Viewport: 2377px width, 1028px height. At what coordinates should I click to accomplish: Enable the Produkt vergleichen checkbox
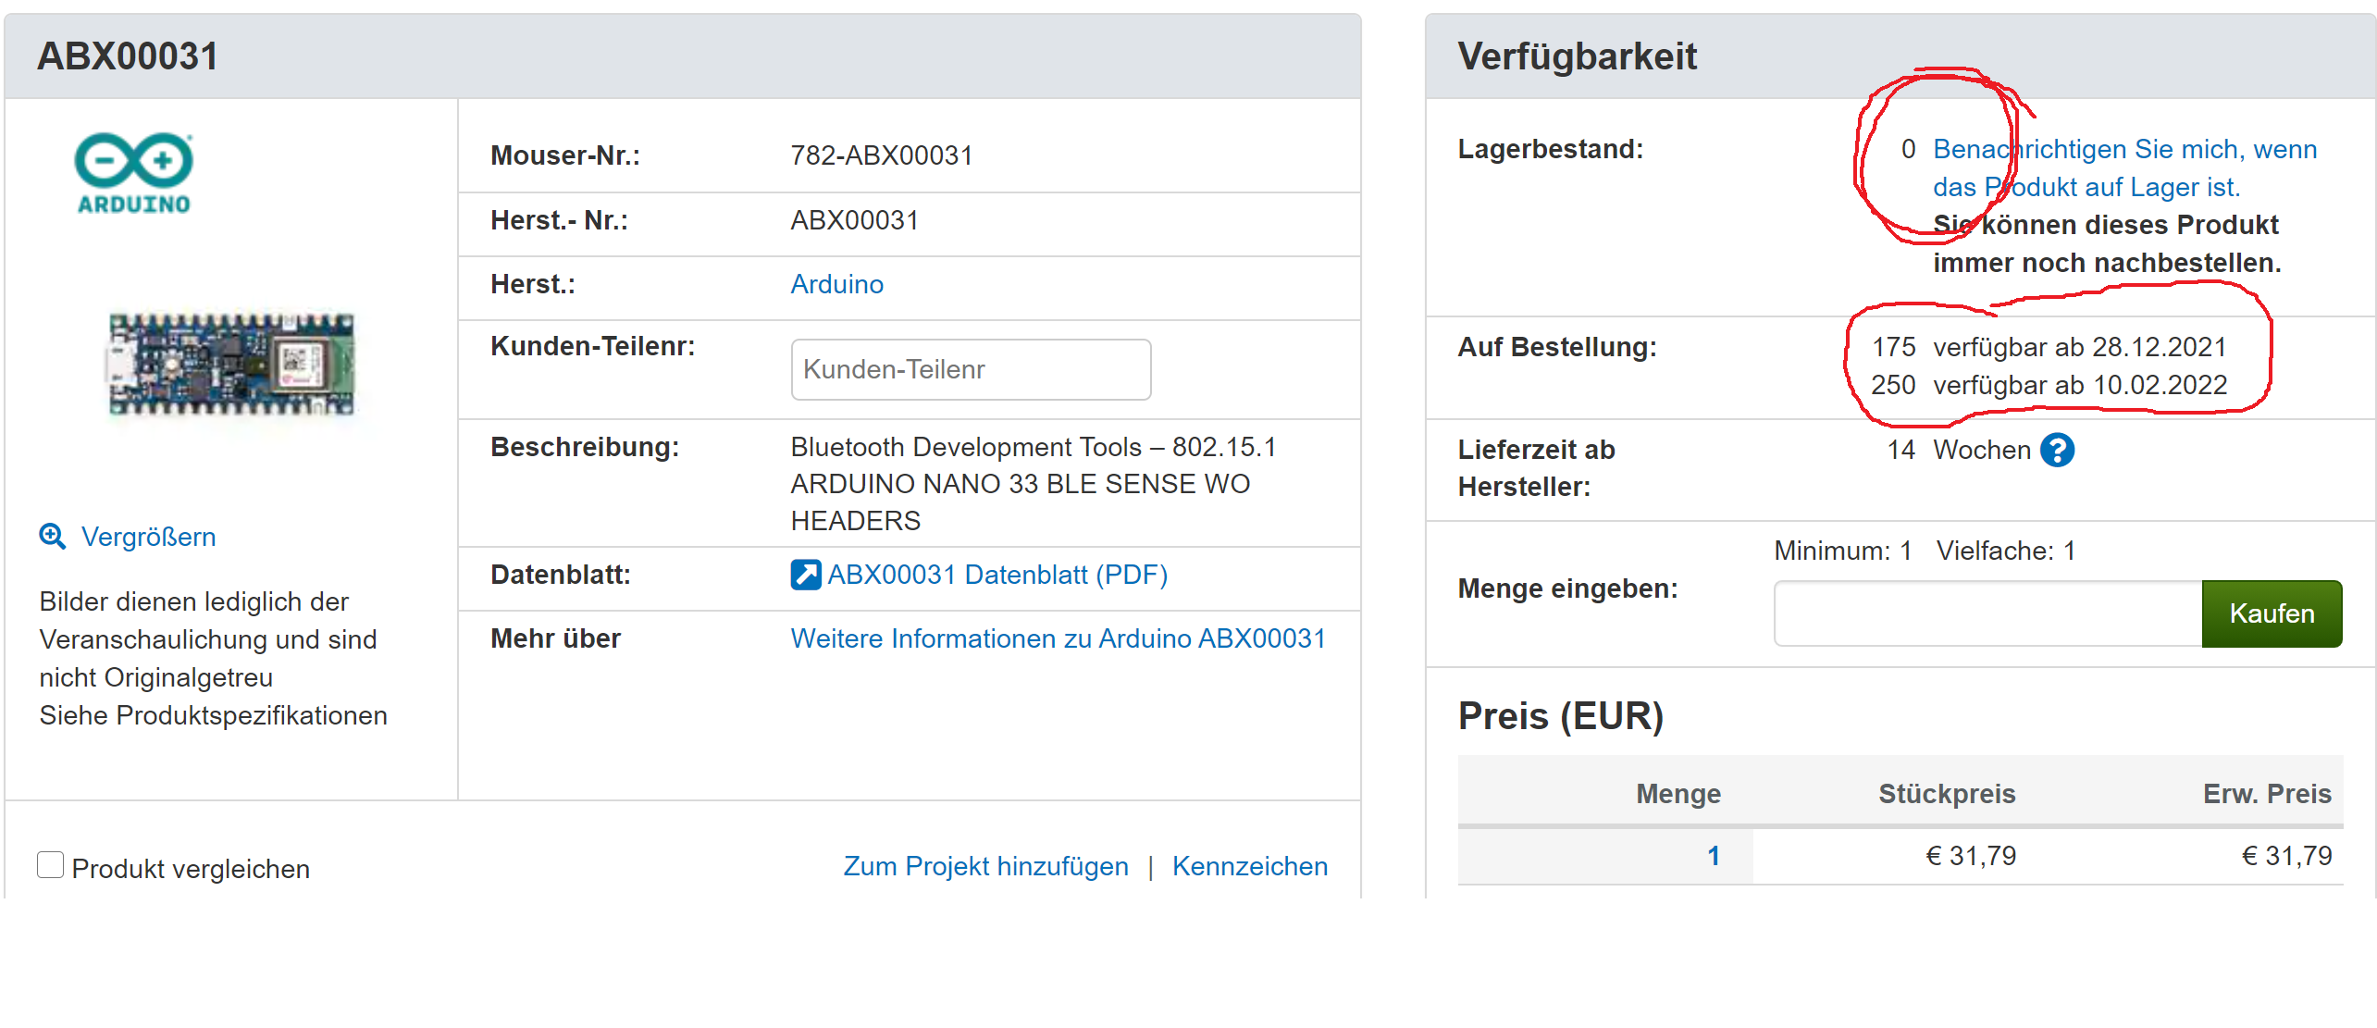tap(51, 865)
